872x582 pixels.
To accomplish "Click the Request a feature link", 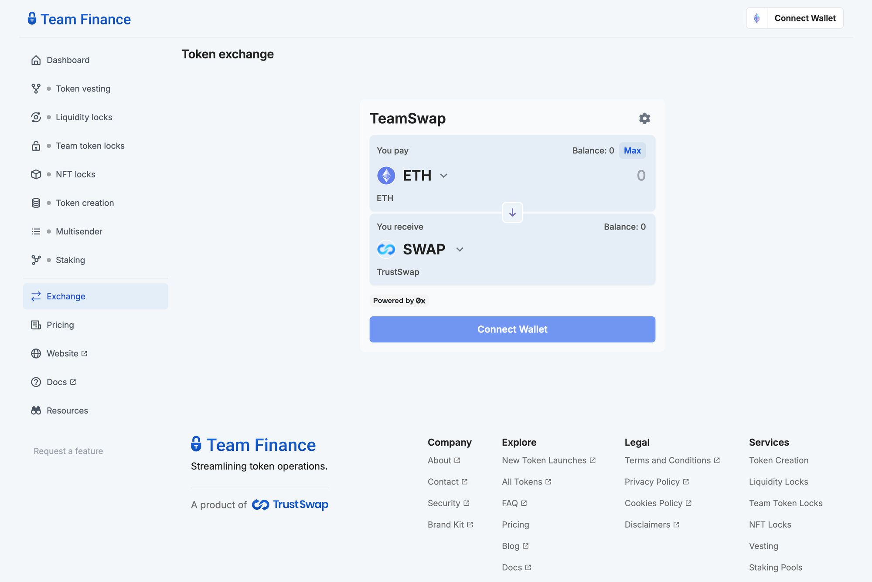I will point(68,451).
